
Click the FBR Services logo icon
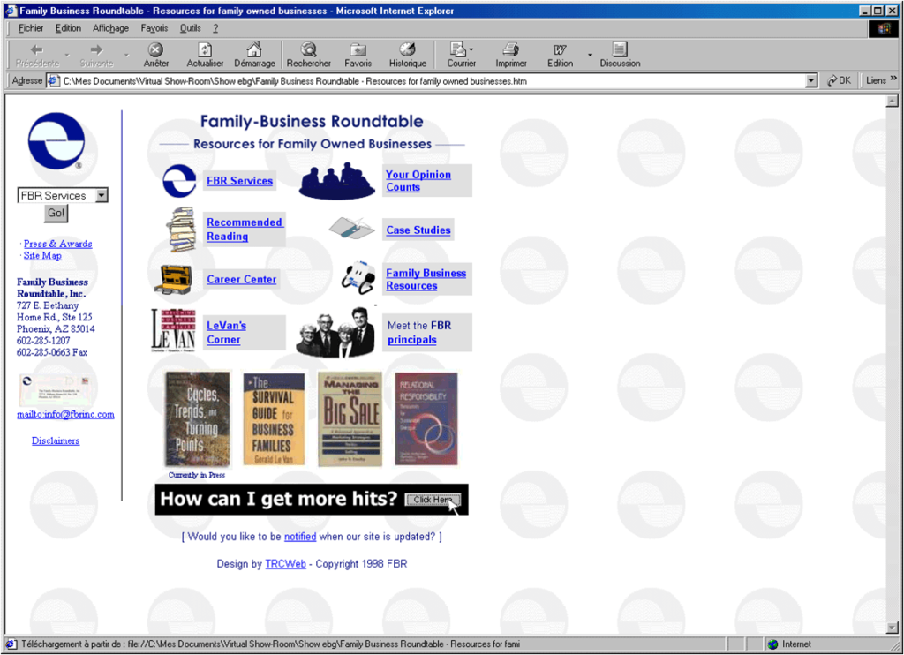click(x=179, y=180)
